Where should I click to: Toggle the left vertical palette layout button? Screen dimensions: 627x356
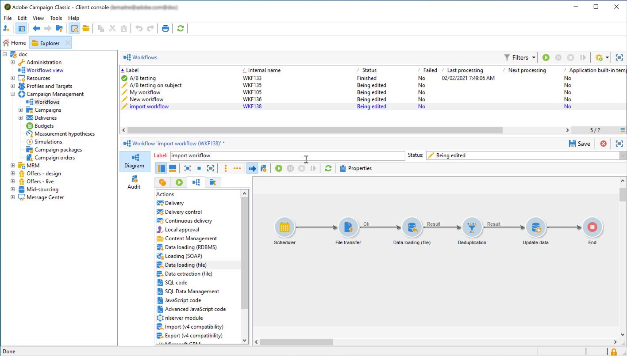(161, 168)
